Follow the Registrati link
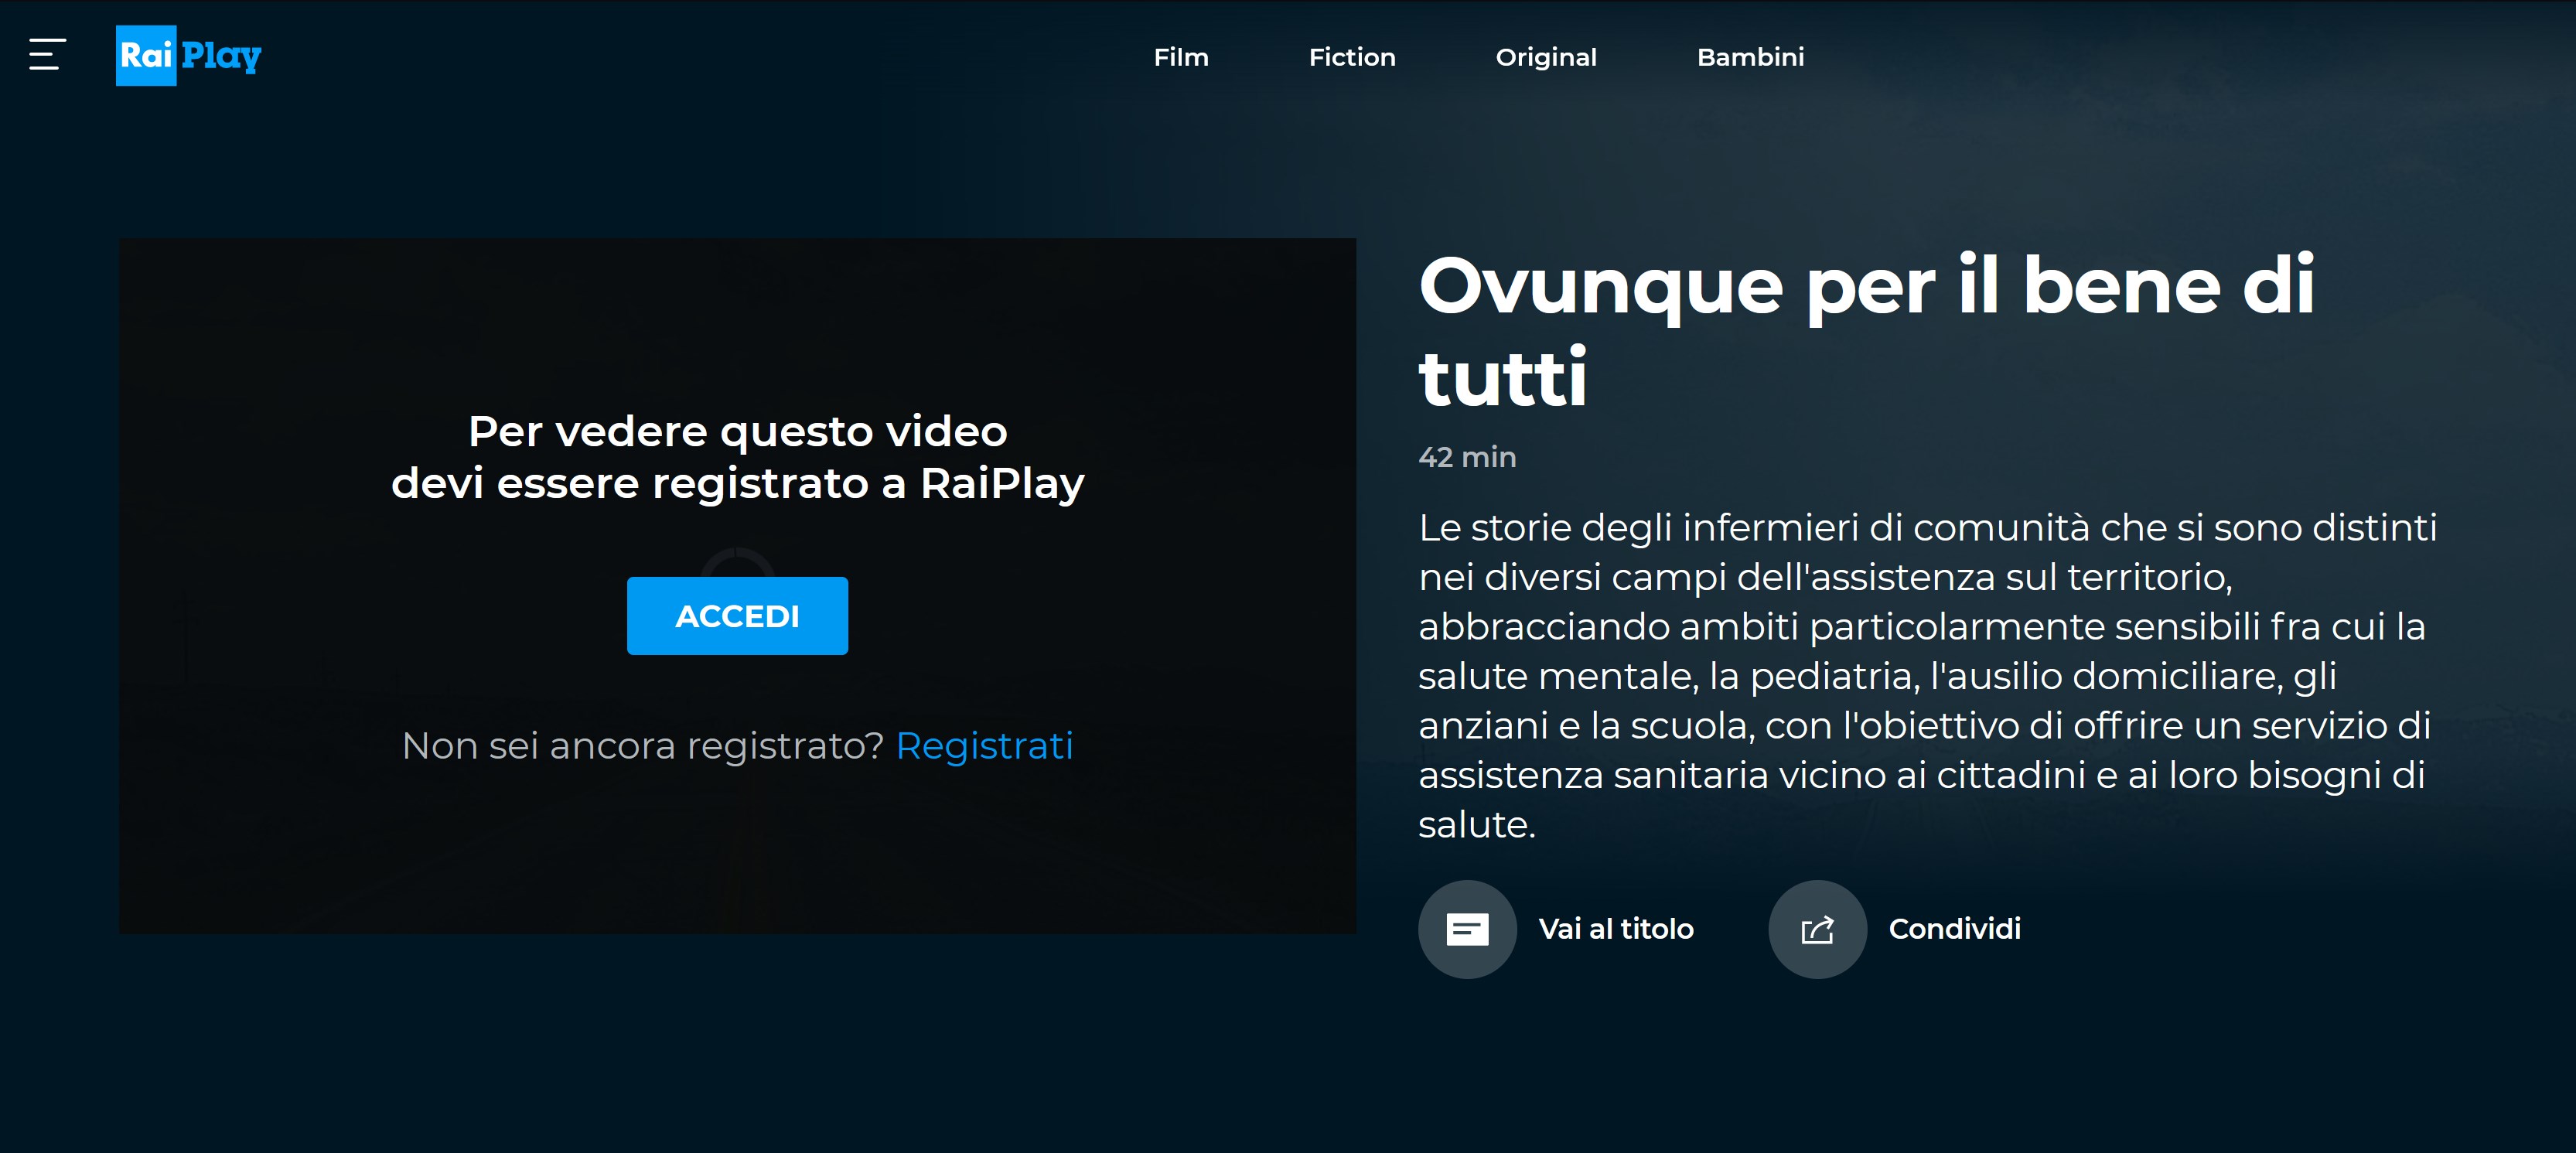The height and width of the screenshot is (1153, 2576). click(984, 746)
